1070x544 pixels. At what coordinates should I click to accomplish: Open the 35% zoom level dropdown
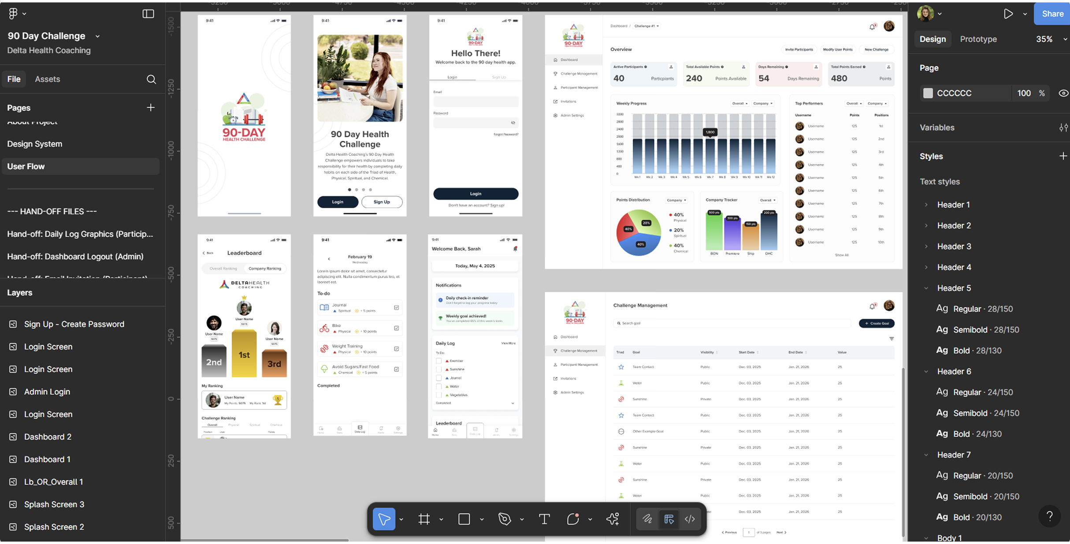(x=1051, y=39)
